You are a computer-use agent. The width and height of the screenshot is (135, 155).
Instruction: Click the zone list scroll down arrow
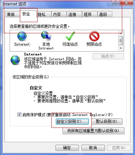pos(121,48)
